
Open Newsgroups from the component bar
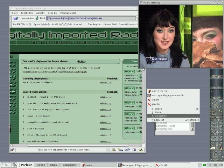click(x=127, y=150)
